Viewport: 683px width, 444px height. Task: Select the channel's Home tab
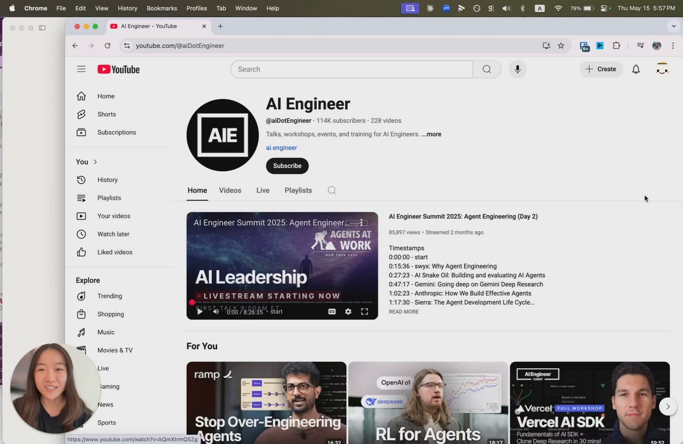(197, 190)
